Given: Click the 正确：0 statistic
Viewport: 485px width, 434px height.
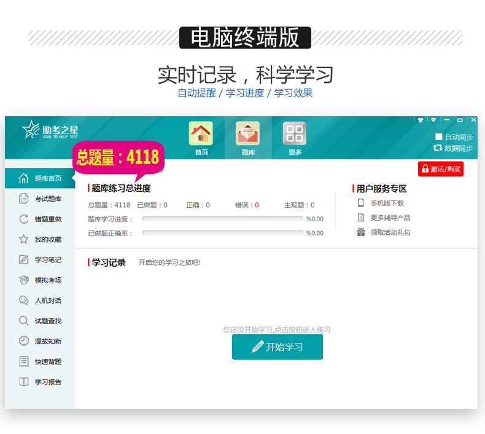Looking at the screenshot, I should (198, 205).
